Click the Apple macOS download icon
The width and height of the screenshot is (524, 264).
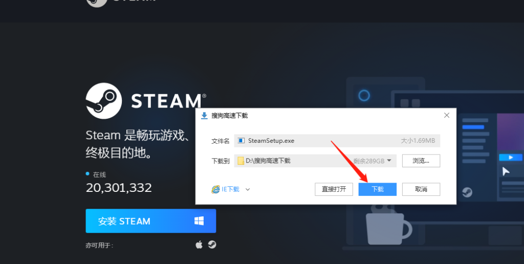point(199,245)
